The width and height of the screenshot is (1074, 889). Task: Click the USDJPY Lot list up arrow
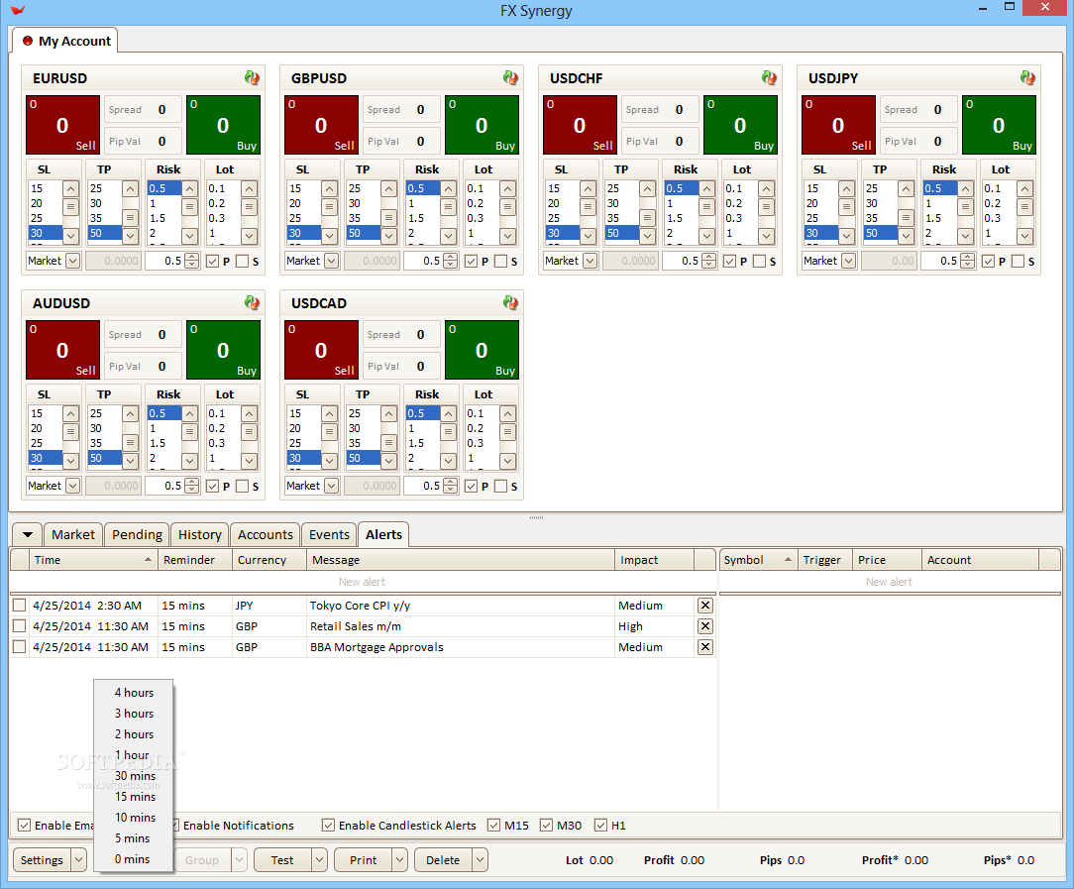[1024, 188]
